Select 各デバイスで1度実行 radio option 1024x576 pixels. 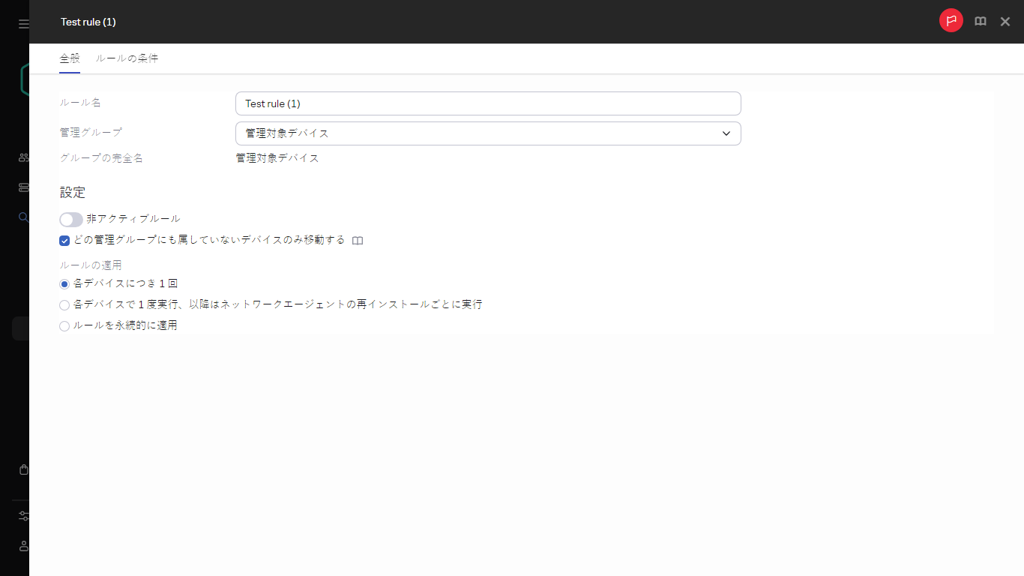click(x=64, y=304)
